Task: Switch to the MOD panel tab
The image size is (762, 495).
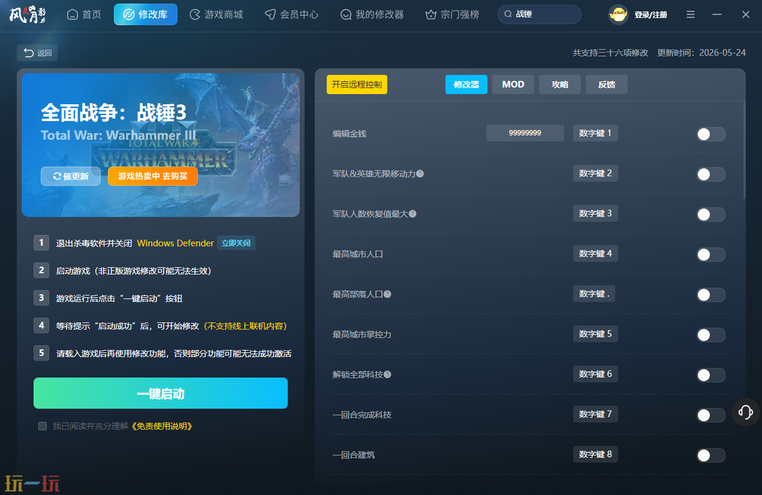Action: click(x=513, y=84)
